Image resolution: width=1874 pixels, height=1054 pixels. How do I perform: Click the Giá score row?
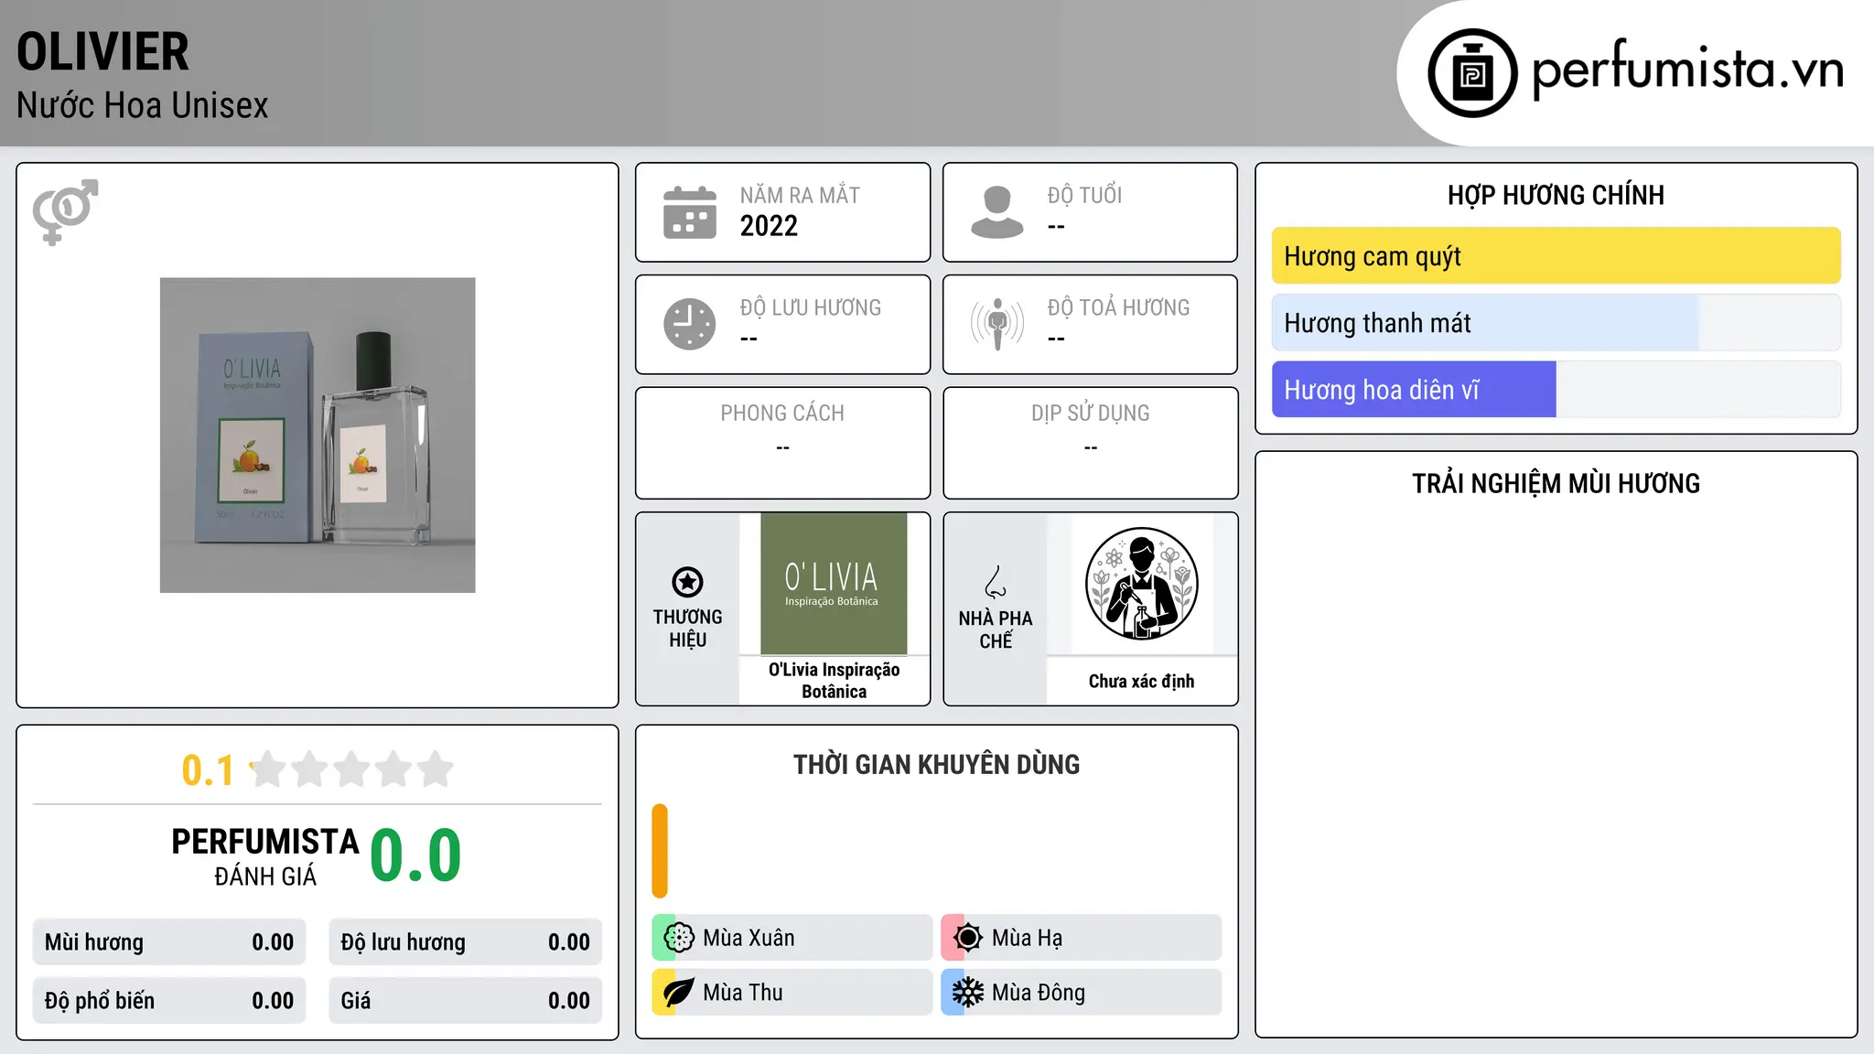tap(466, 1001)
